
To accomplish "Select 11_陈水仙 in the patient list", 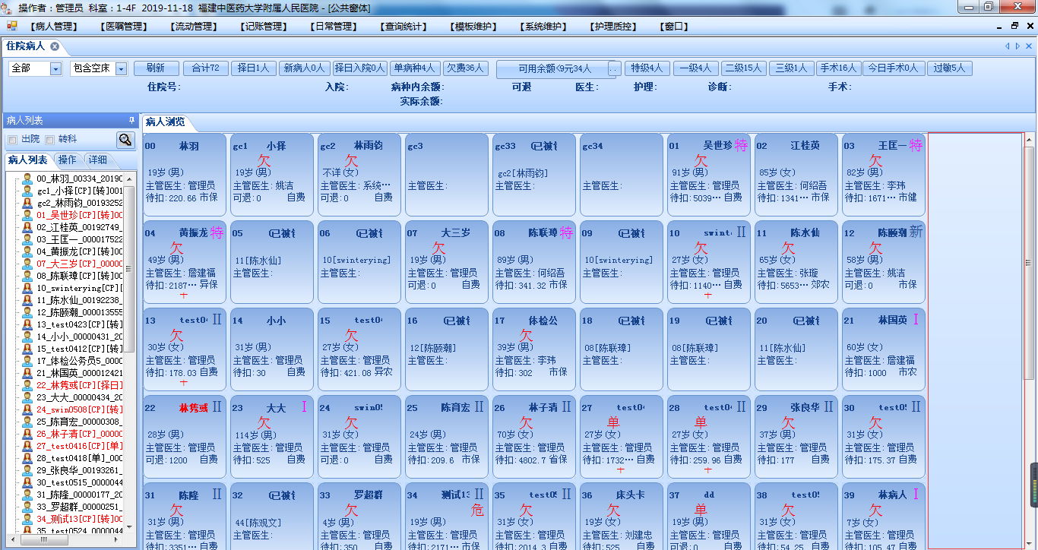I will point(79,300).
